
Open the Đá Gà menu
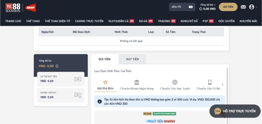tap(146, 21)
